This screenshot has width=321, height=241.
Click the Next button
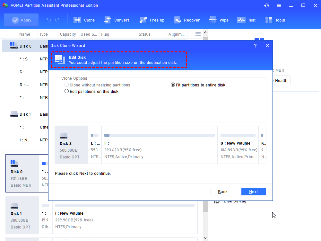click(x=254, y=192)
